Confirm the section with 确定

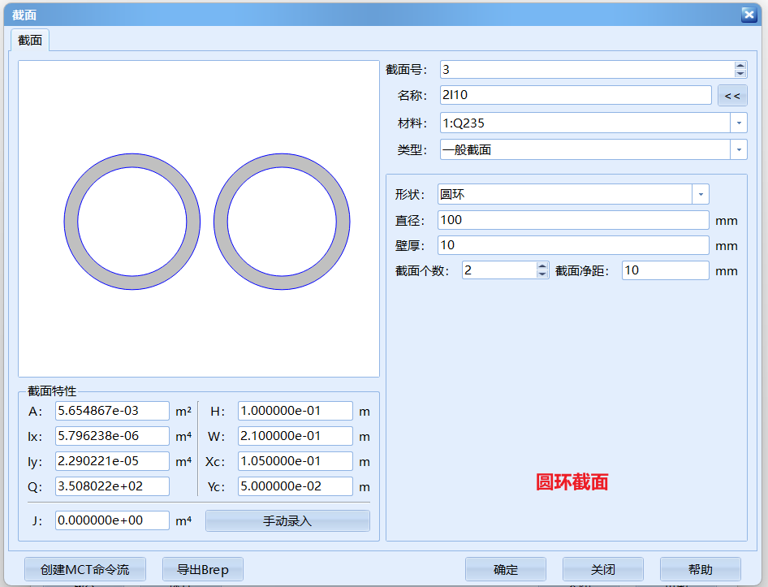[505, 568]
